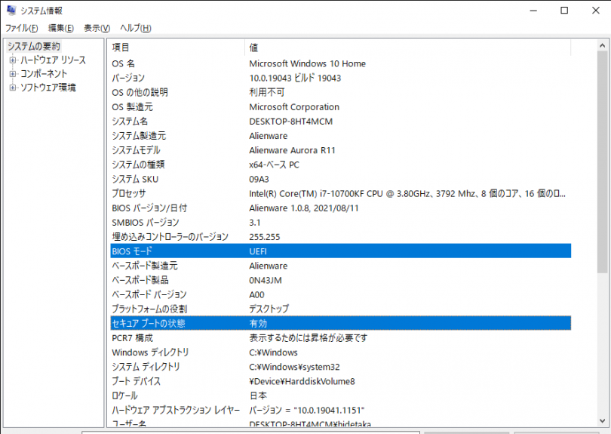Screen dimensions: 611x434
Task: Click the value DESKTOP-8HT4MCM
Action: coord(290,122)
